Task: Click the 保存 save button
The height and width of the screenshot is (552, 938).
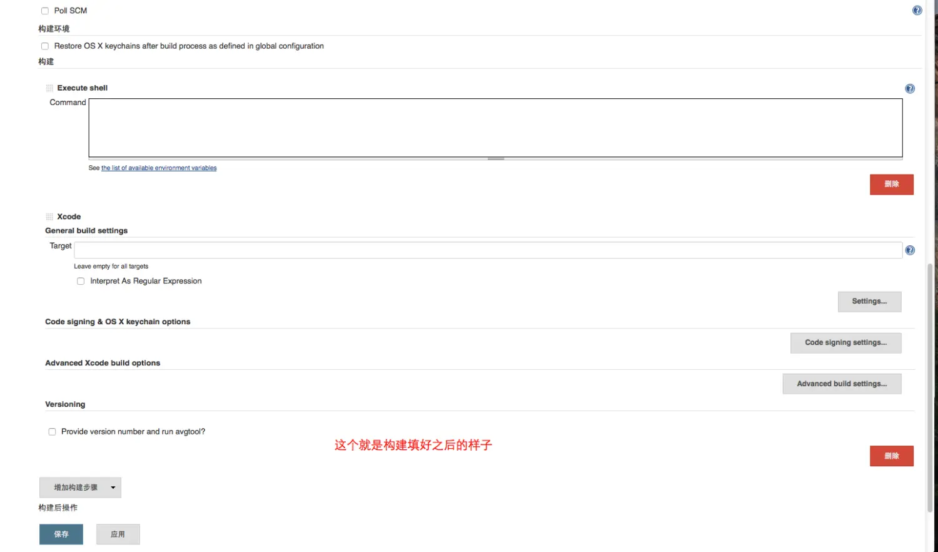Action: 61,534
